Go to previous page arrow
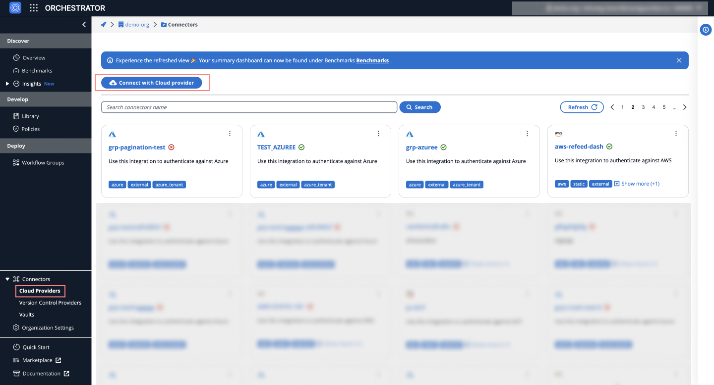714x385 pixels. tap(612, 107)
